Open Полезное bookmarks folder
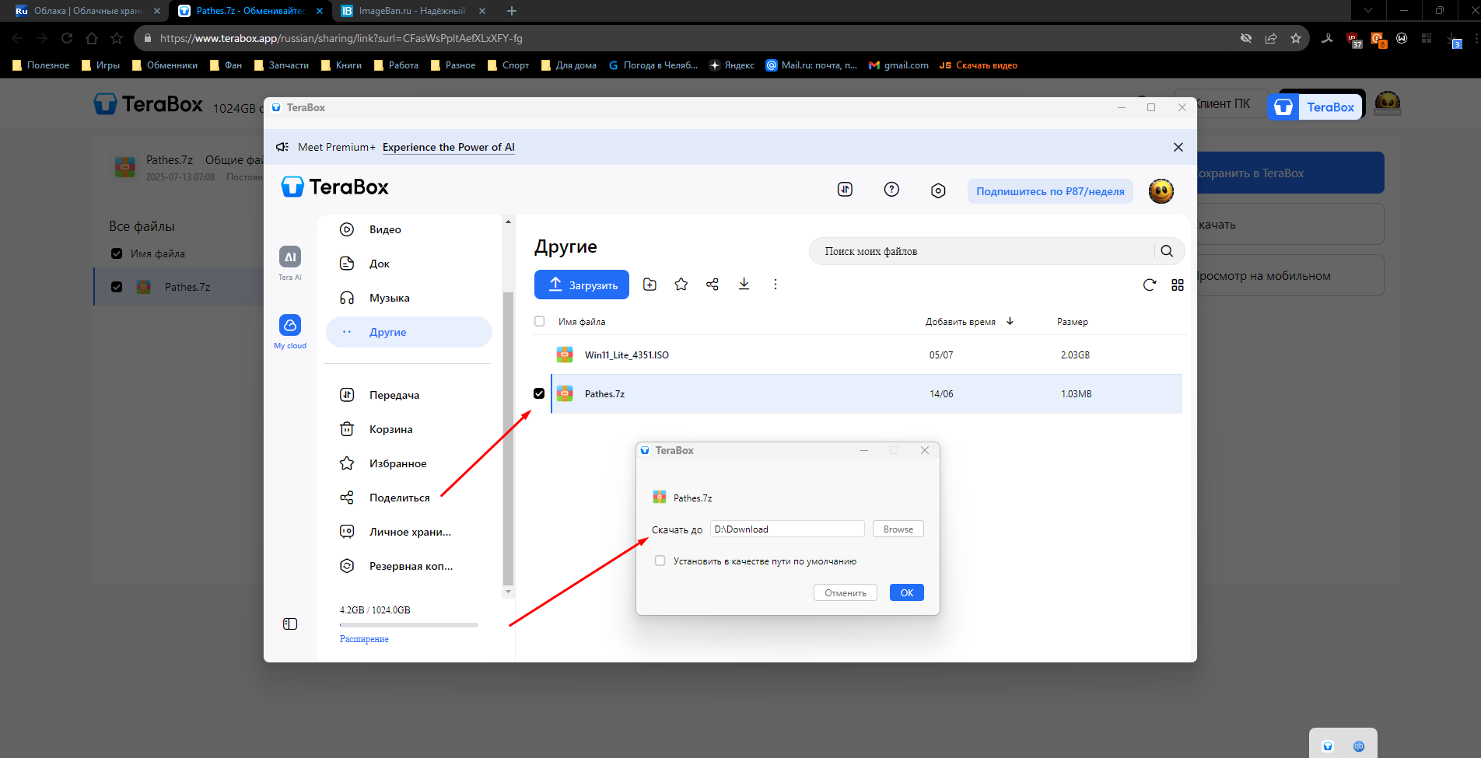This screenshot has width=1481, height=758. [x=40, y=65]
